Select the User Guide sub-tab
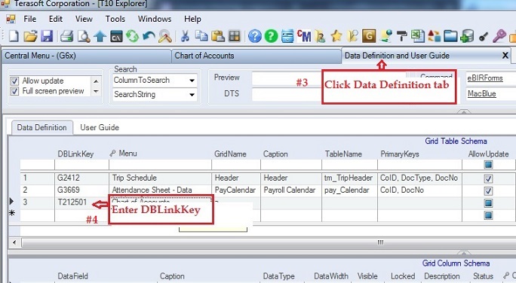 pos(100,127)
